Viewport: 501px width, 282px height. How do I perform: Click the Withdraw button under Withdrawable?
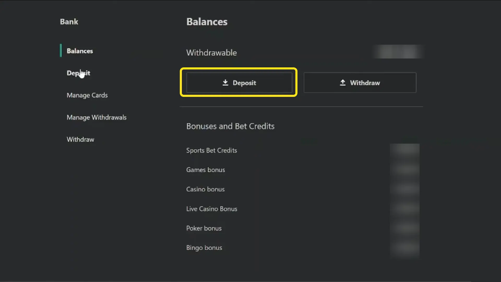coord(360,83)
